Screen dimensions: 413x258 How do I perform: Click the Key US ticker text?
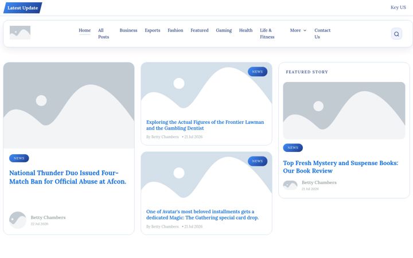398,7
